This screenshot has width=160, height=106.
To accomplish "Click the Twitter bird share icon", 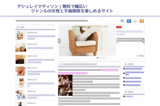I will point(122,21).
